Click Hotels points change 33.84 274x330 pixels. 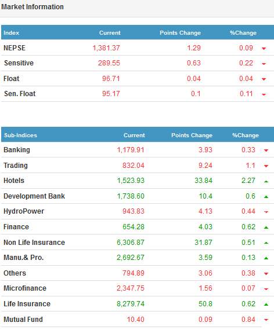click(203, 181)
